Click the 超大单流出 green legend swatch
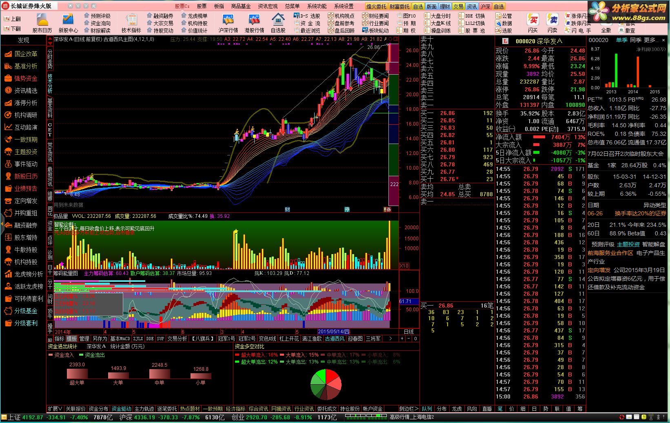 point(237,362)
